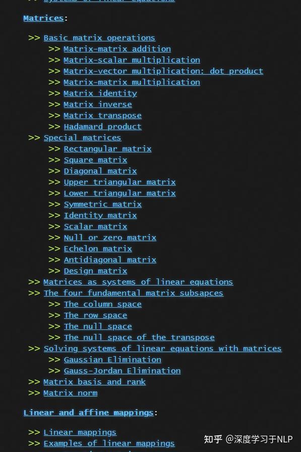Open the Matrices section heading link
The image size is (301, 452).
[x=43, y=18]
